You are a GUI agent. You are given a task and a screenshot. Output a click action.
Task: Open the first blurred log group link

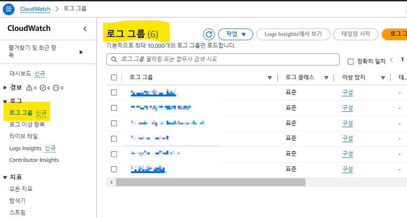[x=154, y=93]
